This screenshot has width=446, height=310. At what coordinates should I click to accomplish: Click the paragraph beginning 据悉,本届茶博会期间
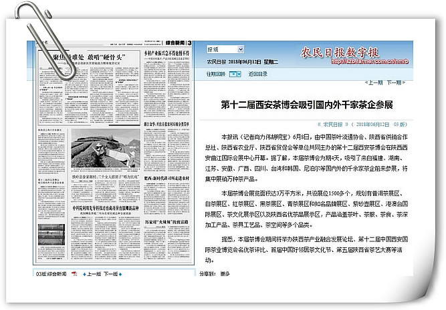pos(307,250)
